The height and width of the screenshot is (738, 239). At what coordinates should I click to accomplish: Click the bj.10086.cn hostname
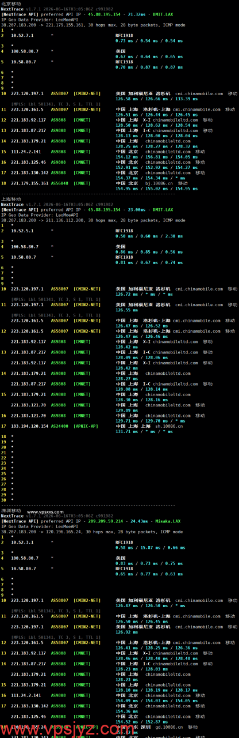click(158, 184)
